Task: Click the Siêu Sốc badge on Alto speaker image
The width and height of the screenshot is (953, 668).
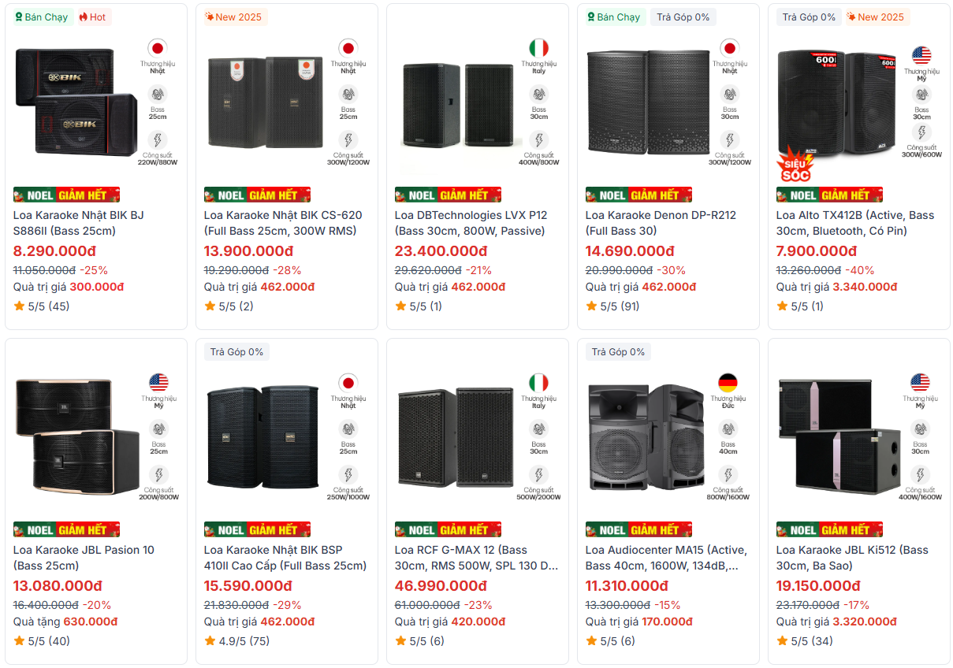Action: pos(795,166)
